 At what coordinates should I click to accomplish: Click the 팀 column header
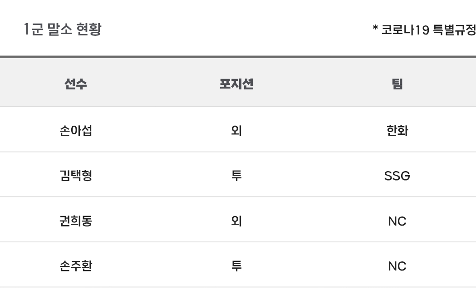[397, 84]
